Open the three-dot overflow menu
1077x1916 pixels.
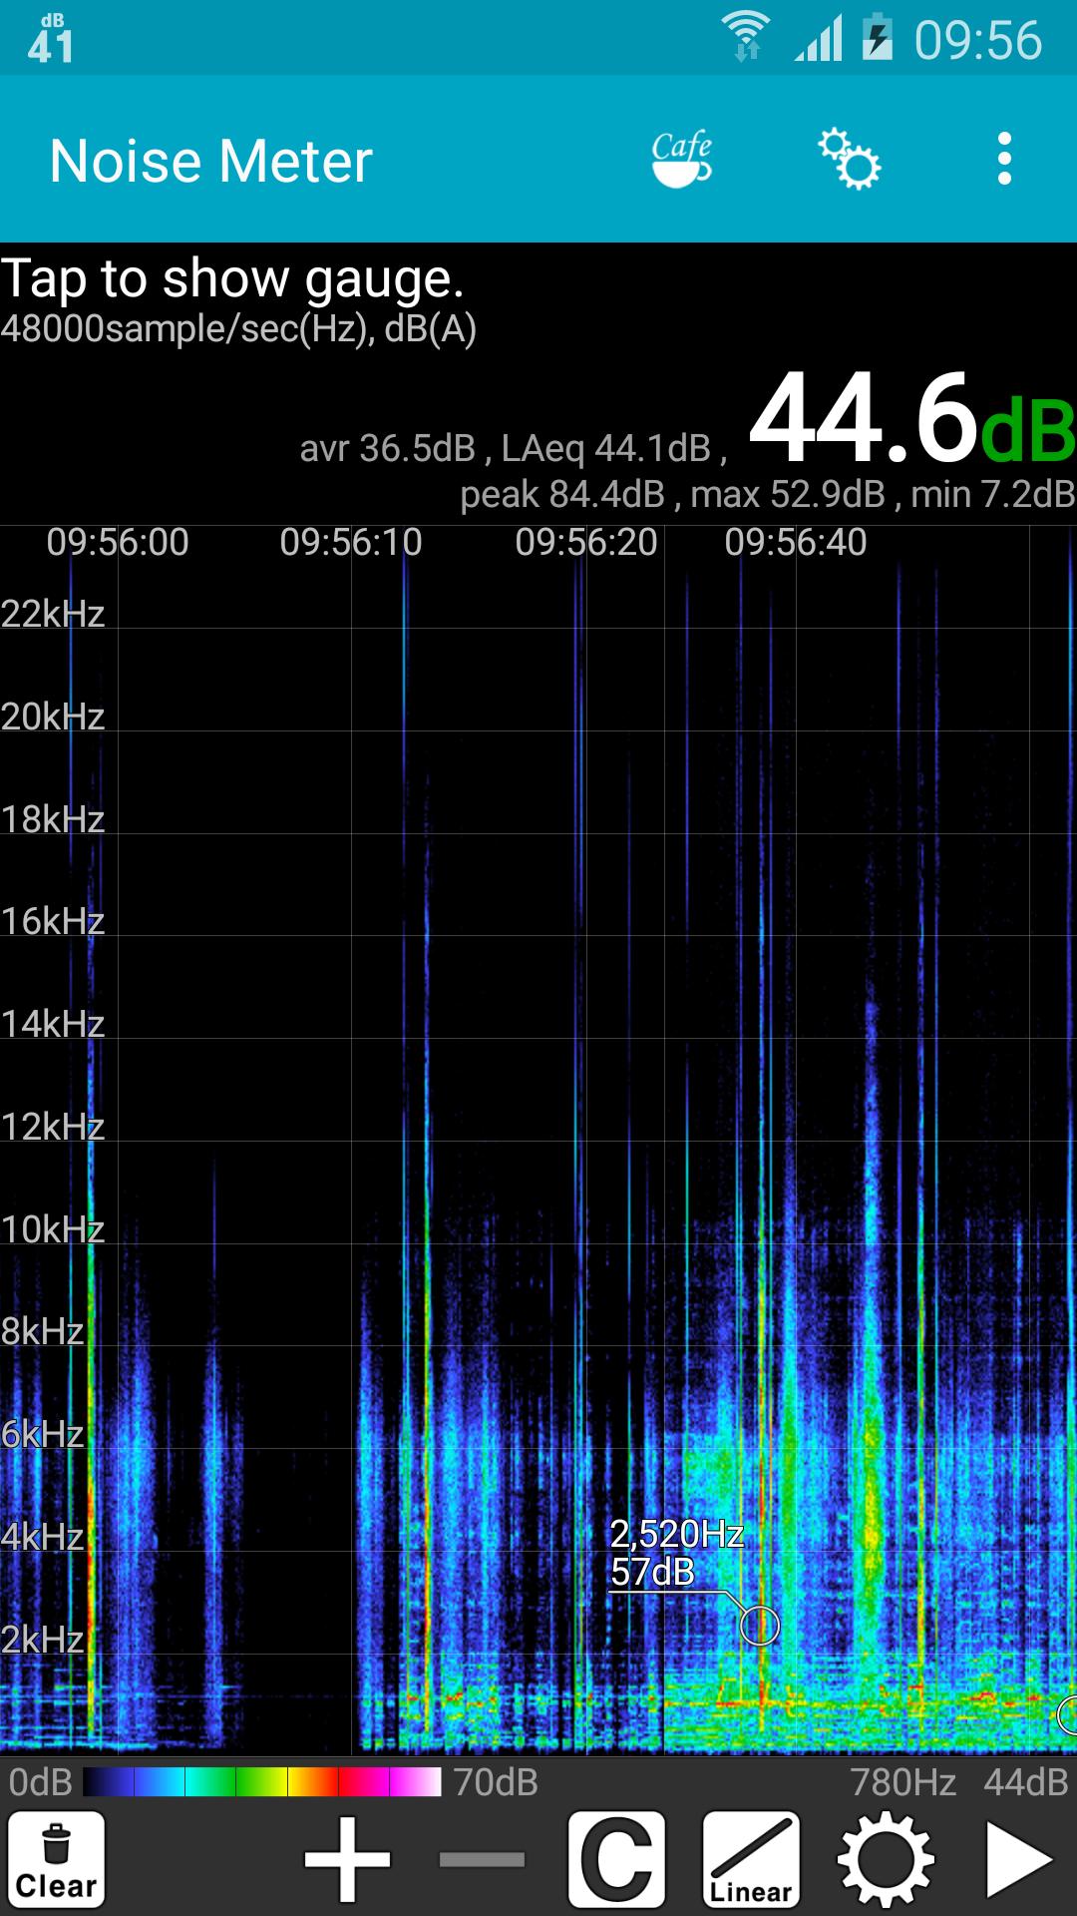(1004, 160)
